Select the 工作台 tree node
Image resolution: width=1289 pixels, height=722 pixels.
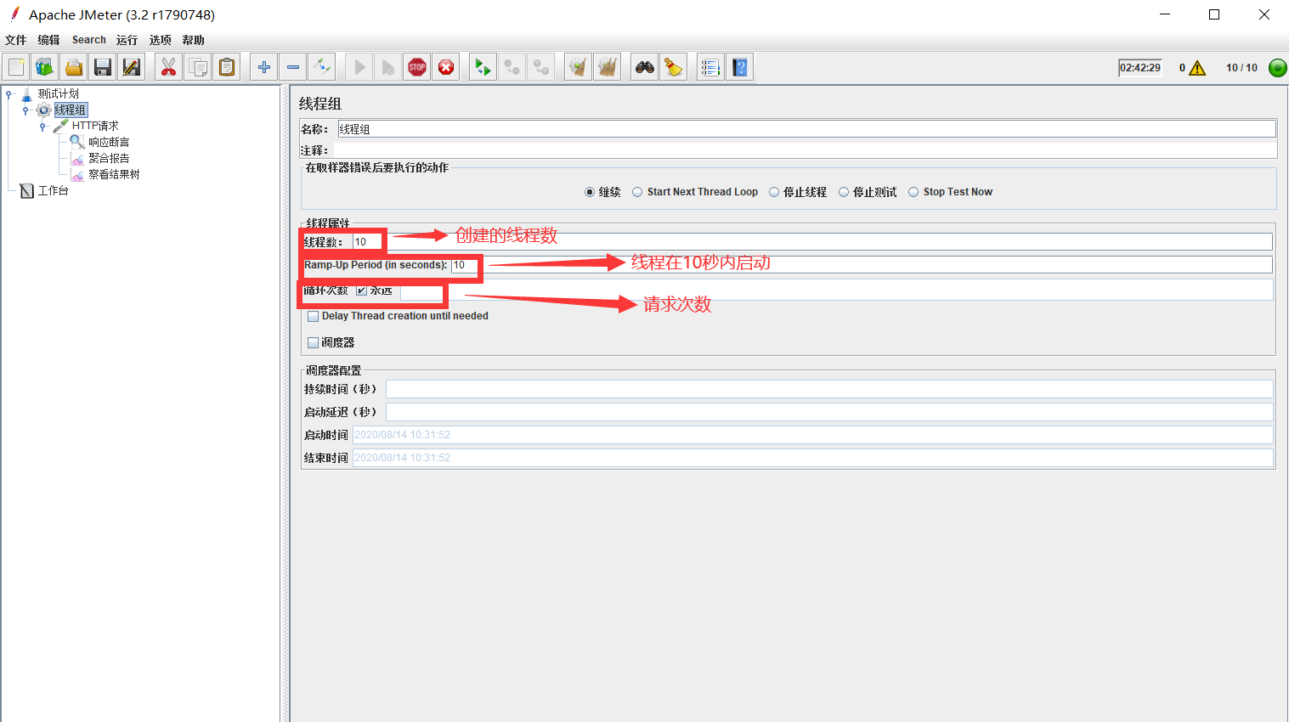pyautogui.click(x=53, y=190)
